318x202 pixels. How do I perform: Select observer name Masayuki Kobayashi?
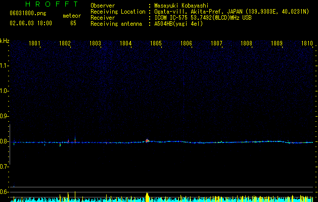click(181, 6)
